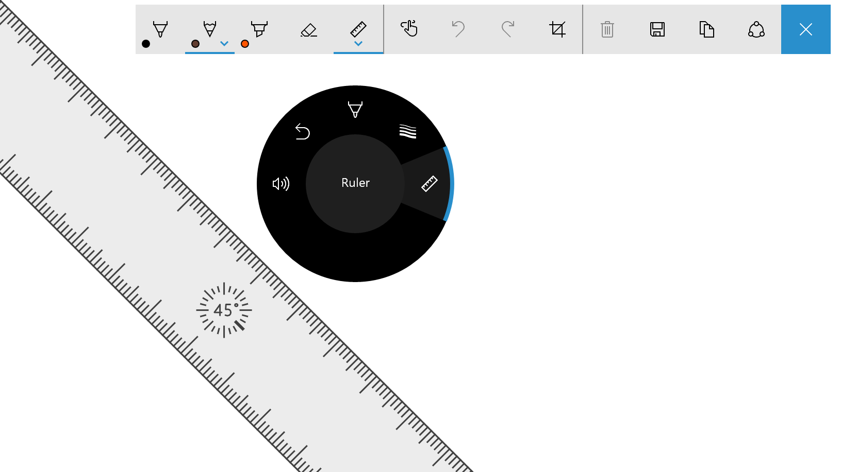The height and width of the screenshot is (472, 841).
Task: Select the highlighter tool
Action: [259, 29]
